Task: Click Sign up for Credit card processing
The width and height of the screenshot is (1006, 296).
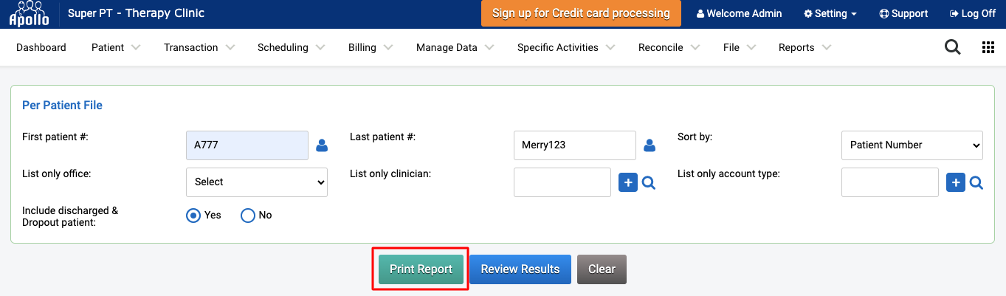Action: (581, 13)
